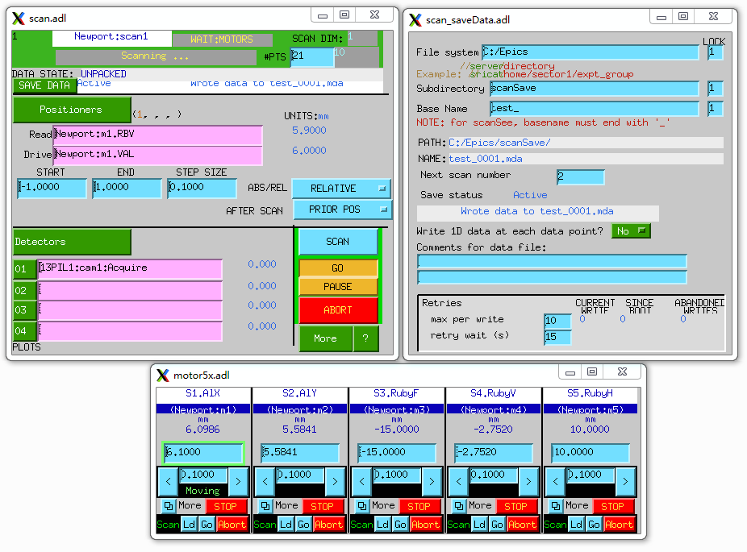Click the Base Name field test_
The image size is (747, 552).
click(x=594, y=109)
